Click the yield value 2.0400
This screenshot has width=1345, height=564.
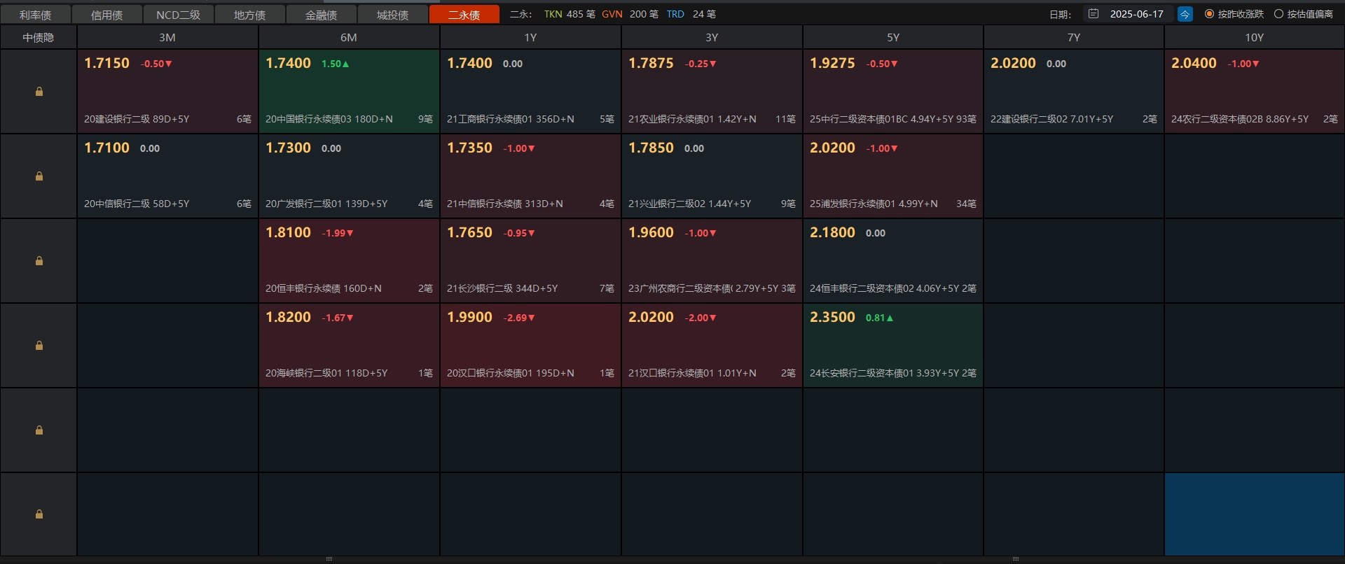(1194, 63)
